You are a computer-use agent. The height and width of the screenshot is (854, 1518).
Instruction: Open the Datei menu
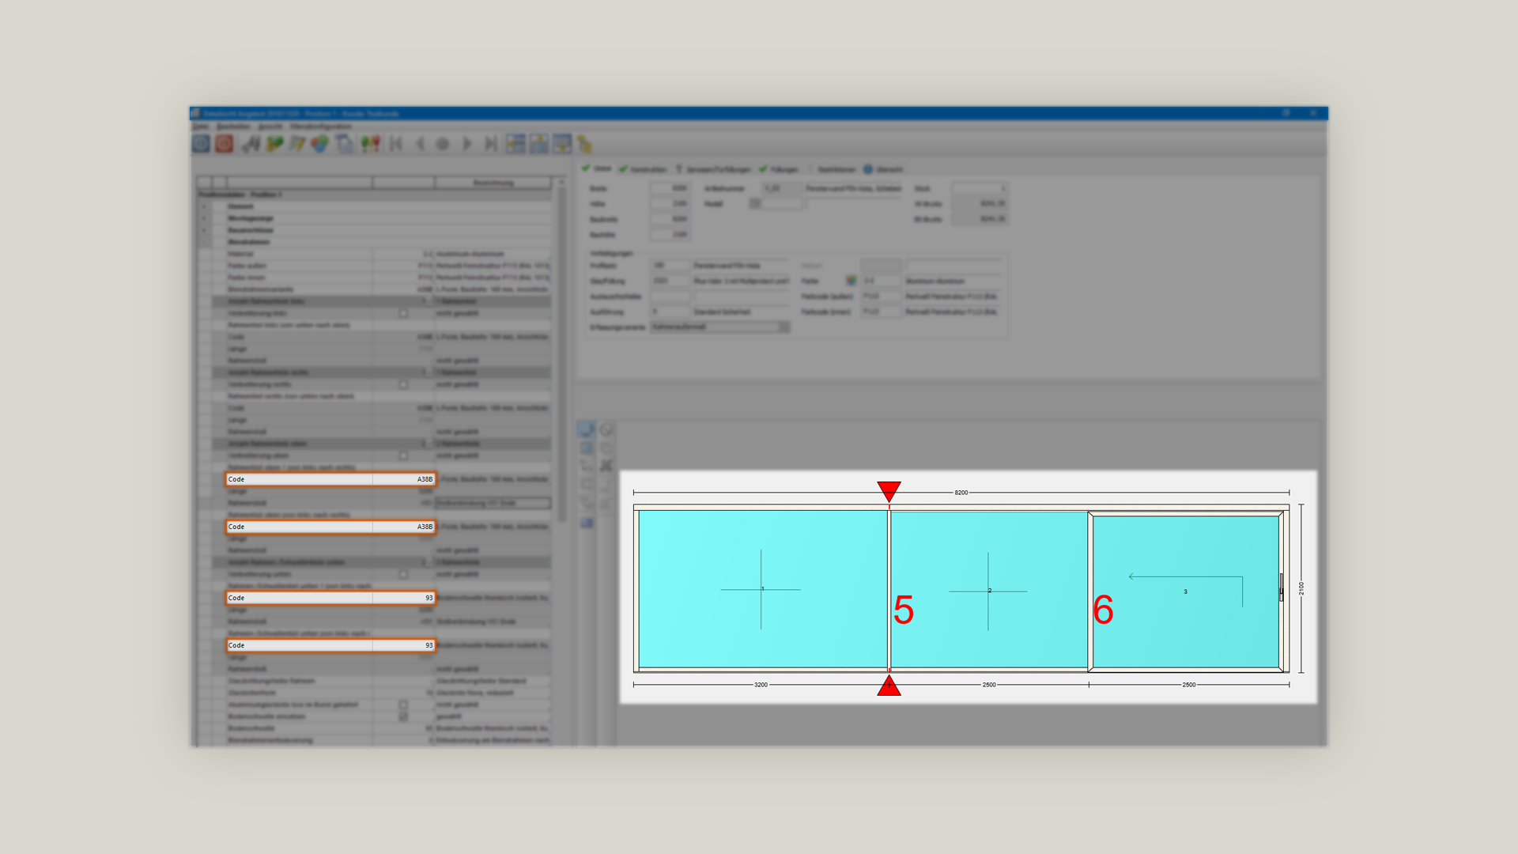coord(201,127)
